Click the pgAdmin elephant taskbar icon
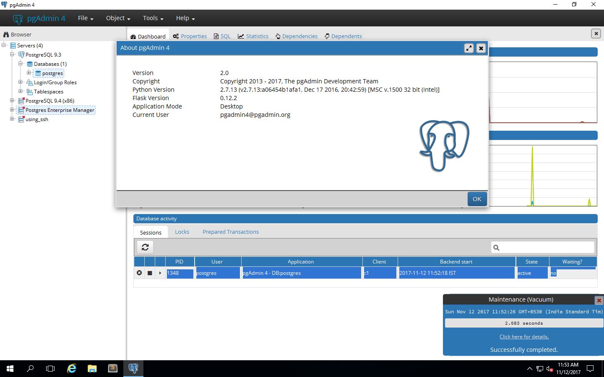Screen dimensions: 604x377 [x=133, y=369]
